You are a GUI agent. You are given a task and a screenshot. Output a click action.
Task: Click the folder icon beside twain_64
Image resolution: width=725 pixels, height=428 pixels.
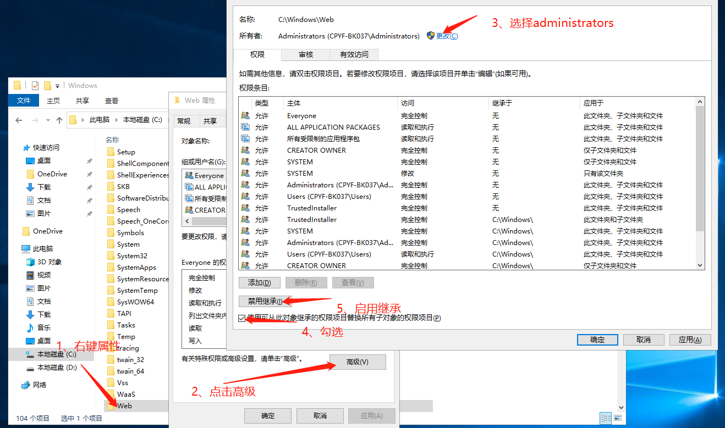(x=111, y=371)
